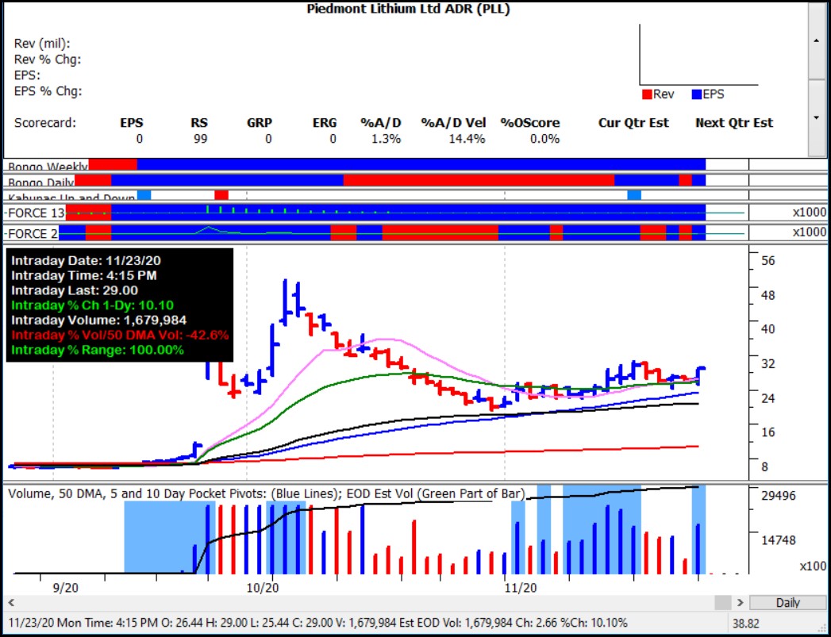The image size is (831, 637).
Task: Click the %OScore value 0.0%
Action: 544,139
